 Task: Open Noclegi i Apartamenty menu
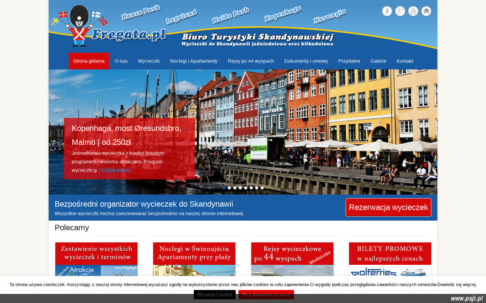click(x=193, y=61)
